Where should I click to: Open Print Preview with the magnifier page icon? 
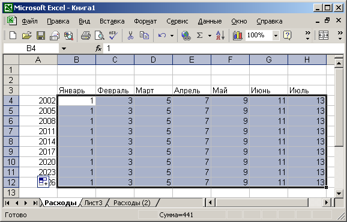(100, 35)
